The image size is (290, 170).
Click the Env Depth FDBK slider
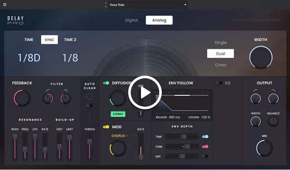(x=182, y=146)
